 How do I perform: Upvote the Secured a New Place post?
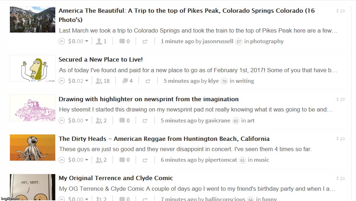(62, 81)
